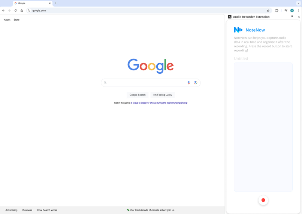The image size is (302, 214).
Task: Start a voice search with the microphone
Action: coord(189,83)
